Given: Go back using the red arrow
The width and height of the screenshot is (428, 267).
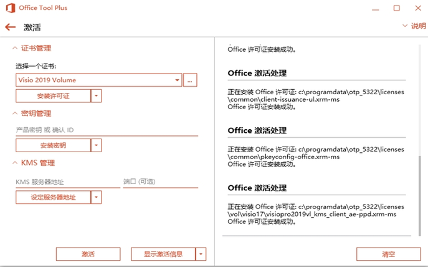Looking at the screenshot, I should (x=11, y=27).
